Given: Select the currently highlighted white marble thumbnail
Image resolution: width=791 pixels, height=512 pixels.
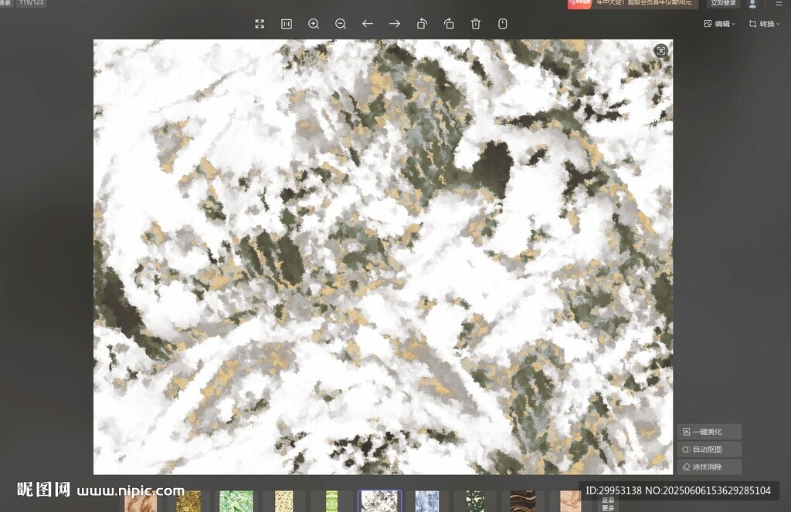Looking at the screenshot, I should click(379, 501).
